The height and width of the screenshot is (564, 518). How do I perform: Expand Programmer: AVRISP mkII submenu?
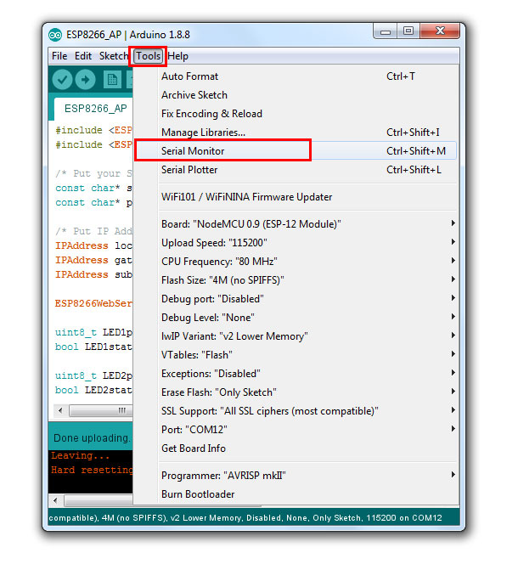[296, 476]
